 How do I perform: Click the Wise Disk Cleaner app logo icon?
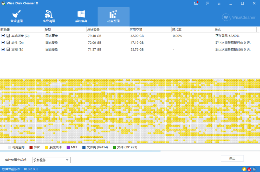click(x=3, y=3)
